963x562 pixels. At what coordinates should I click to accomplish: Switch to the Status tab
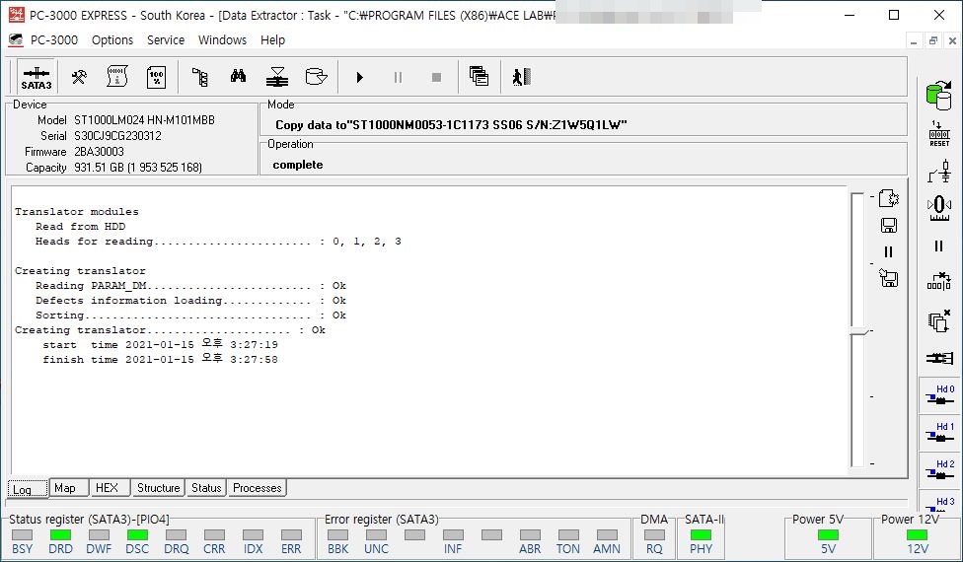point(206,488)
